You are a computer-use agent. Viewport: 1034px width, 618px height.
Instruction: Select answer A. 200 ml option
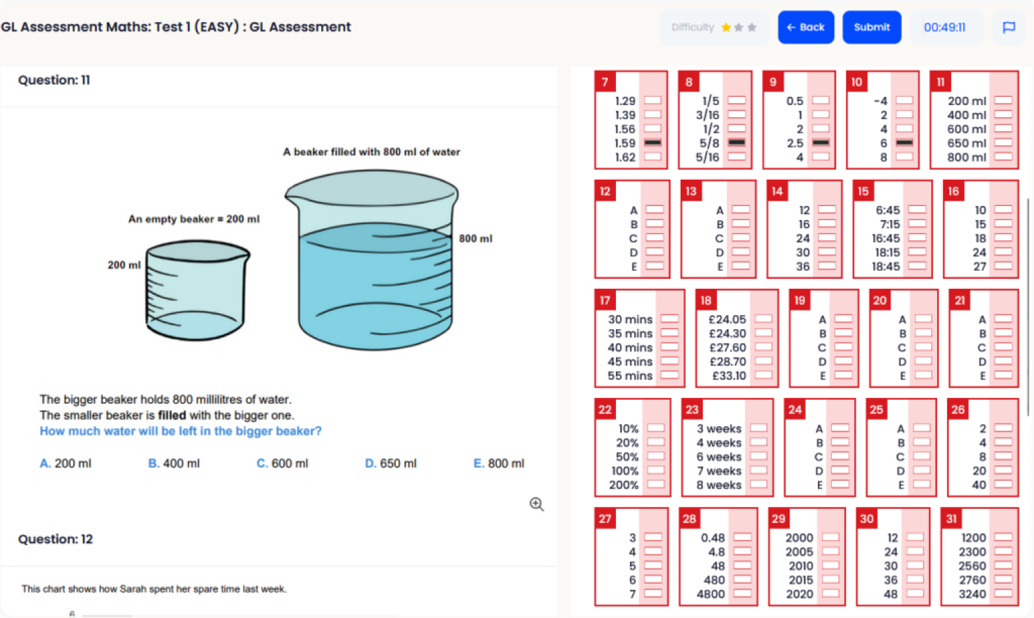pos(65,463)
